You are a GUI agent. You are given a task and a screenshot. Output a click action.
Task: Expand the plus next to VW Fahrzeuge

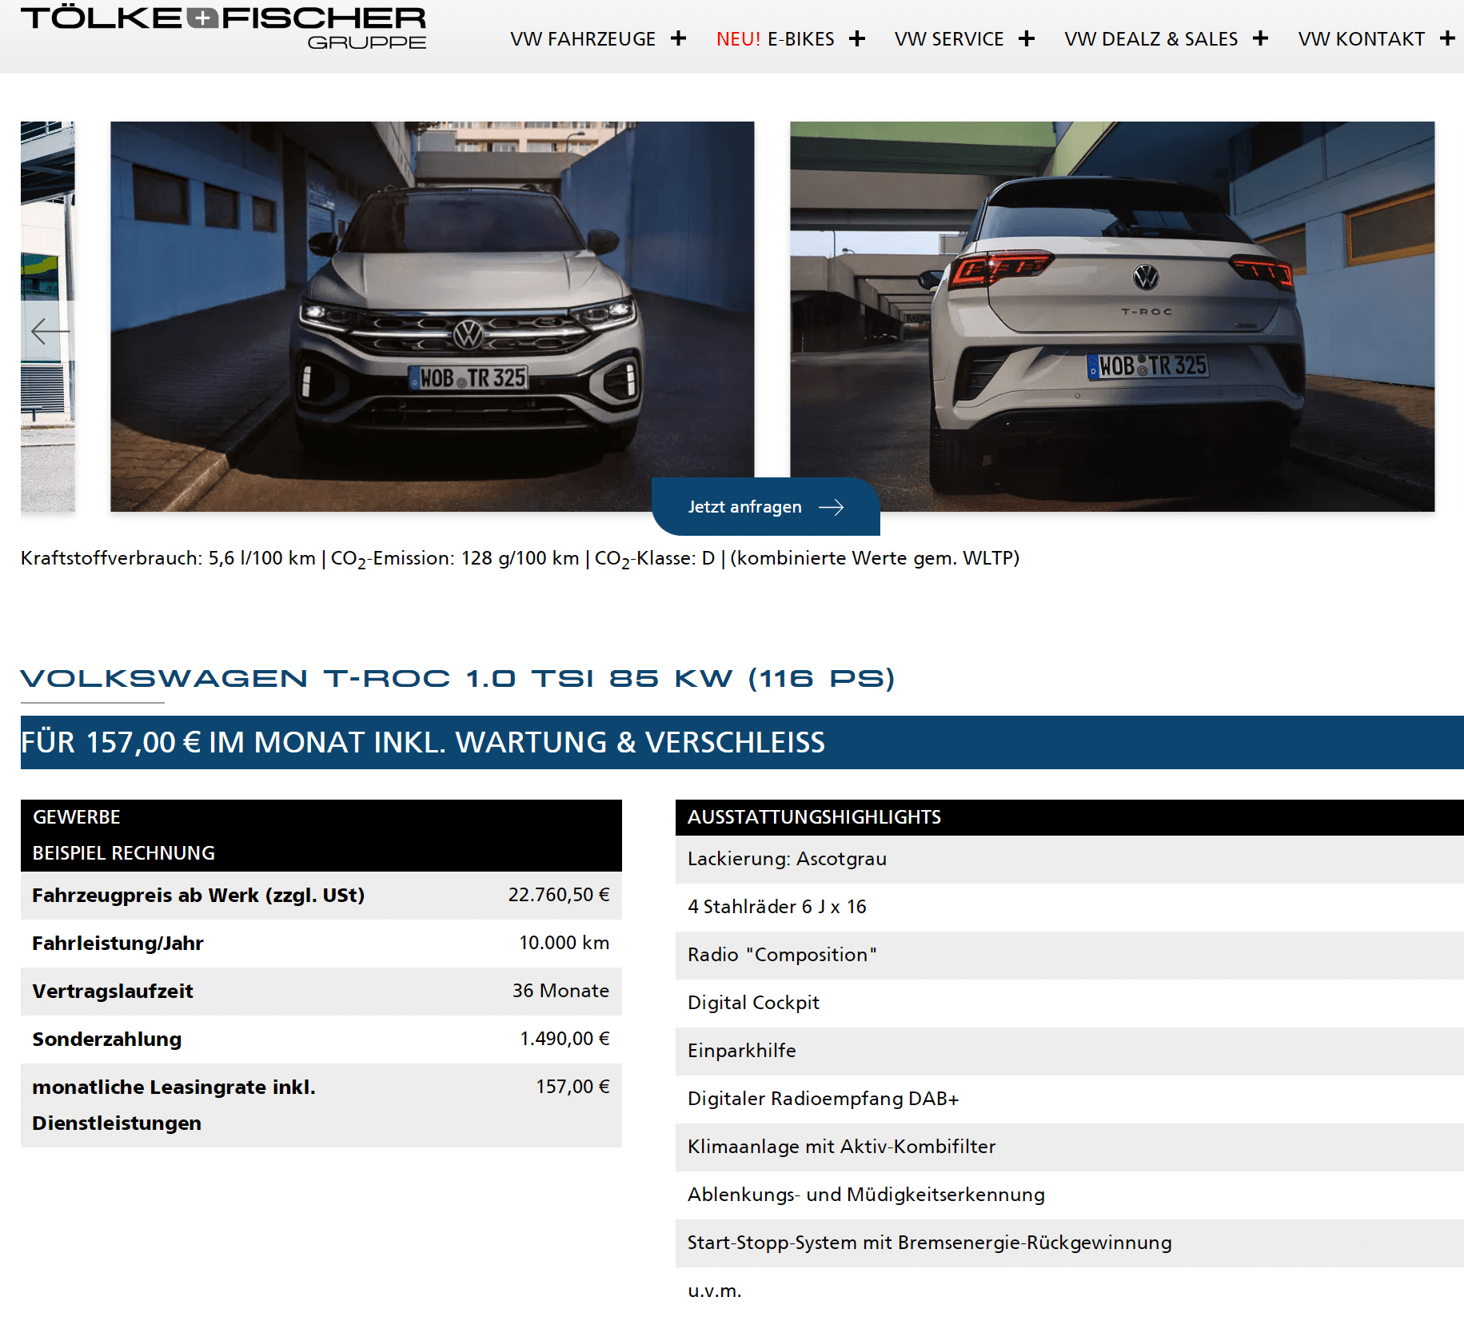point(678,38)
